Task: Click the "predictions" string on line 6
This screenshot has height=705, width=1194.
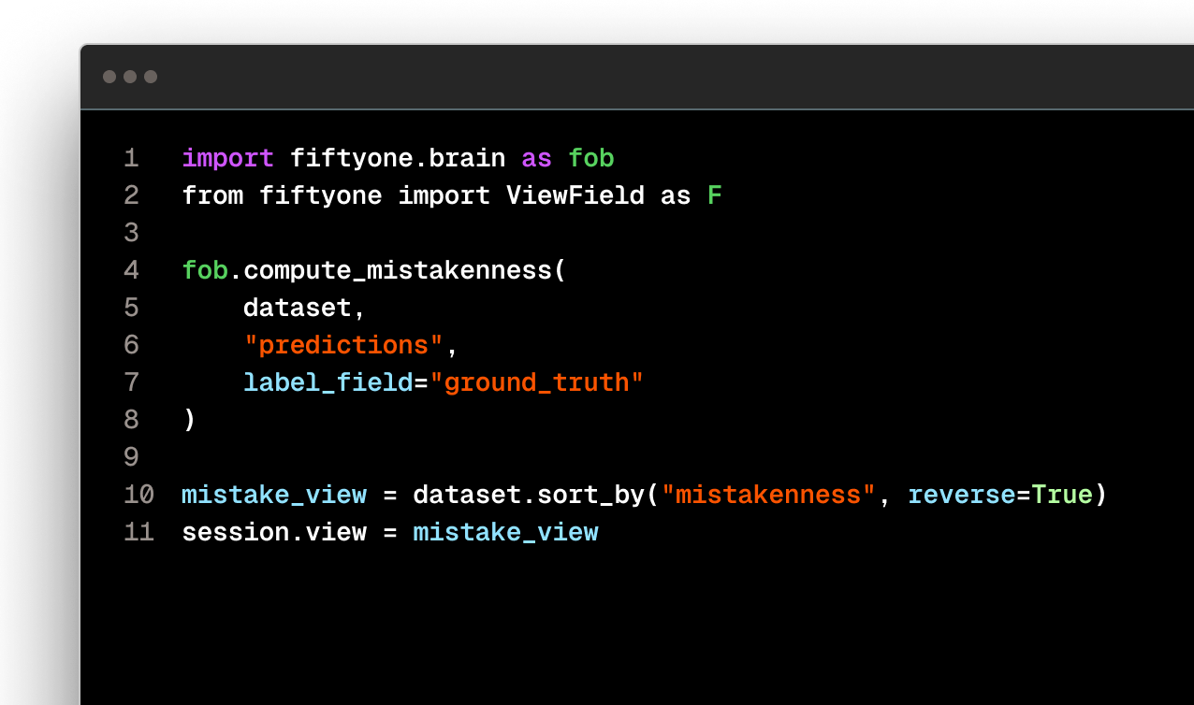Action: point(343,346)
